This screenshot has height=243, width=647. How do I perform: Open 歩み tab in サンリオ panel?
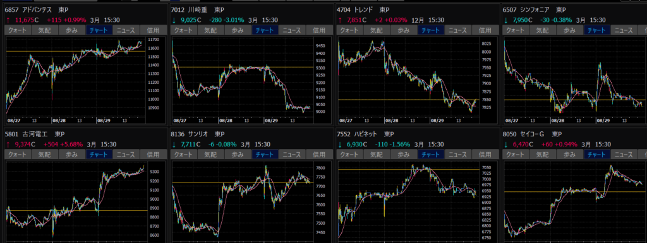(238, 155)
